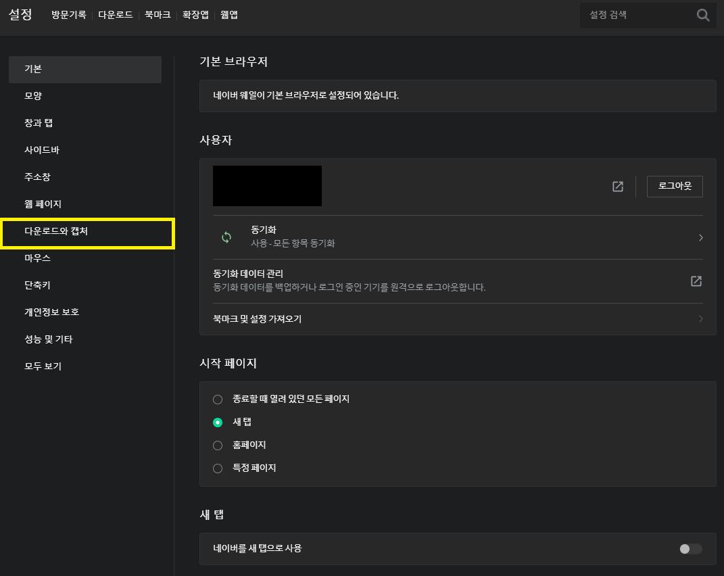The height and width of the screenshot is (576, 724).
Task: Select the 홈페이지 start page radio button
Action: point(218,445)
